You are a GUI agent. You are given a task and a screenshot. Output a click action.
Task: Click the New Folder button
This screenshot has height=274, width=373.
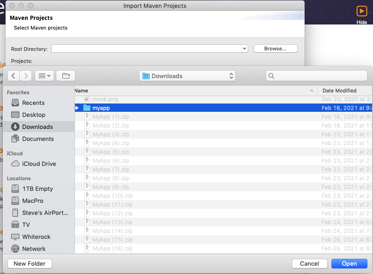[x=30, y=263]
